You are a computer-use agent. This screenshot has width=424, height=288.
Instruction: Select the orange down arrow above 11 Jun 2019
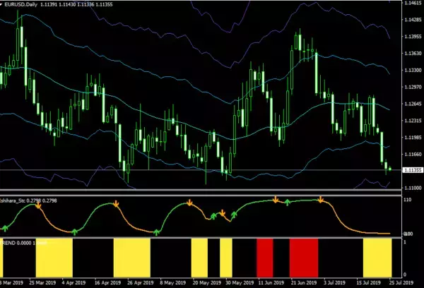(276, 200)
